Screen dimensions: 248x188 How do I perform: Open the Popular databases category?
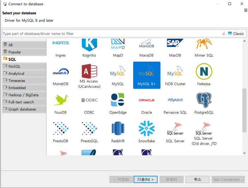[24, 52]
